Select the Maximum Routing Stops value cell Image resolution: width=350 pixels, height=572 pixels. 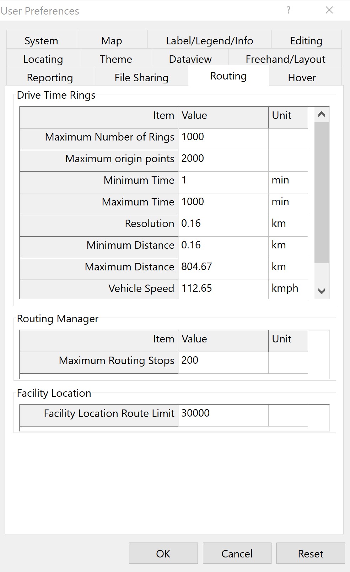(x=223, y=361)
